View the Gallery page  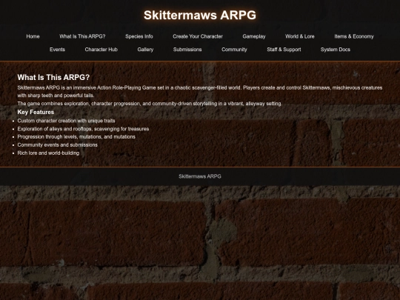(x=145, y=50)
